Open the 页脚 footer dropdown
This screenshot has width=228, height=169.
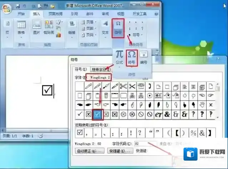click(x=89, y=28)
